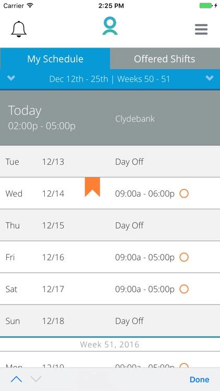
Task: Tap the up arrow in keyboard toolbar
Action: pyautogui.click(x=17, y=380)
